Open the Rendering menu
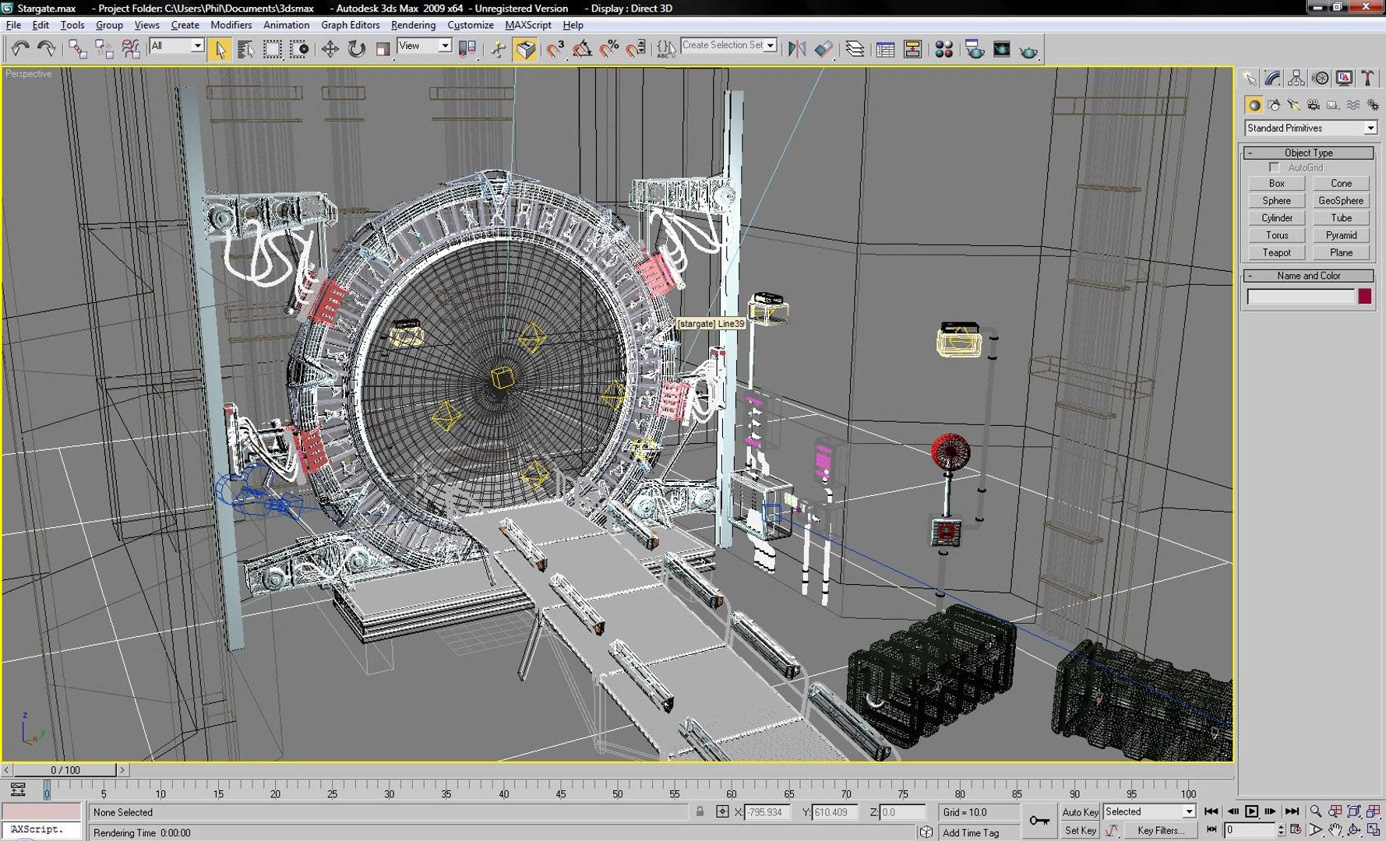 click(413, 25)
